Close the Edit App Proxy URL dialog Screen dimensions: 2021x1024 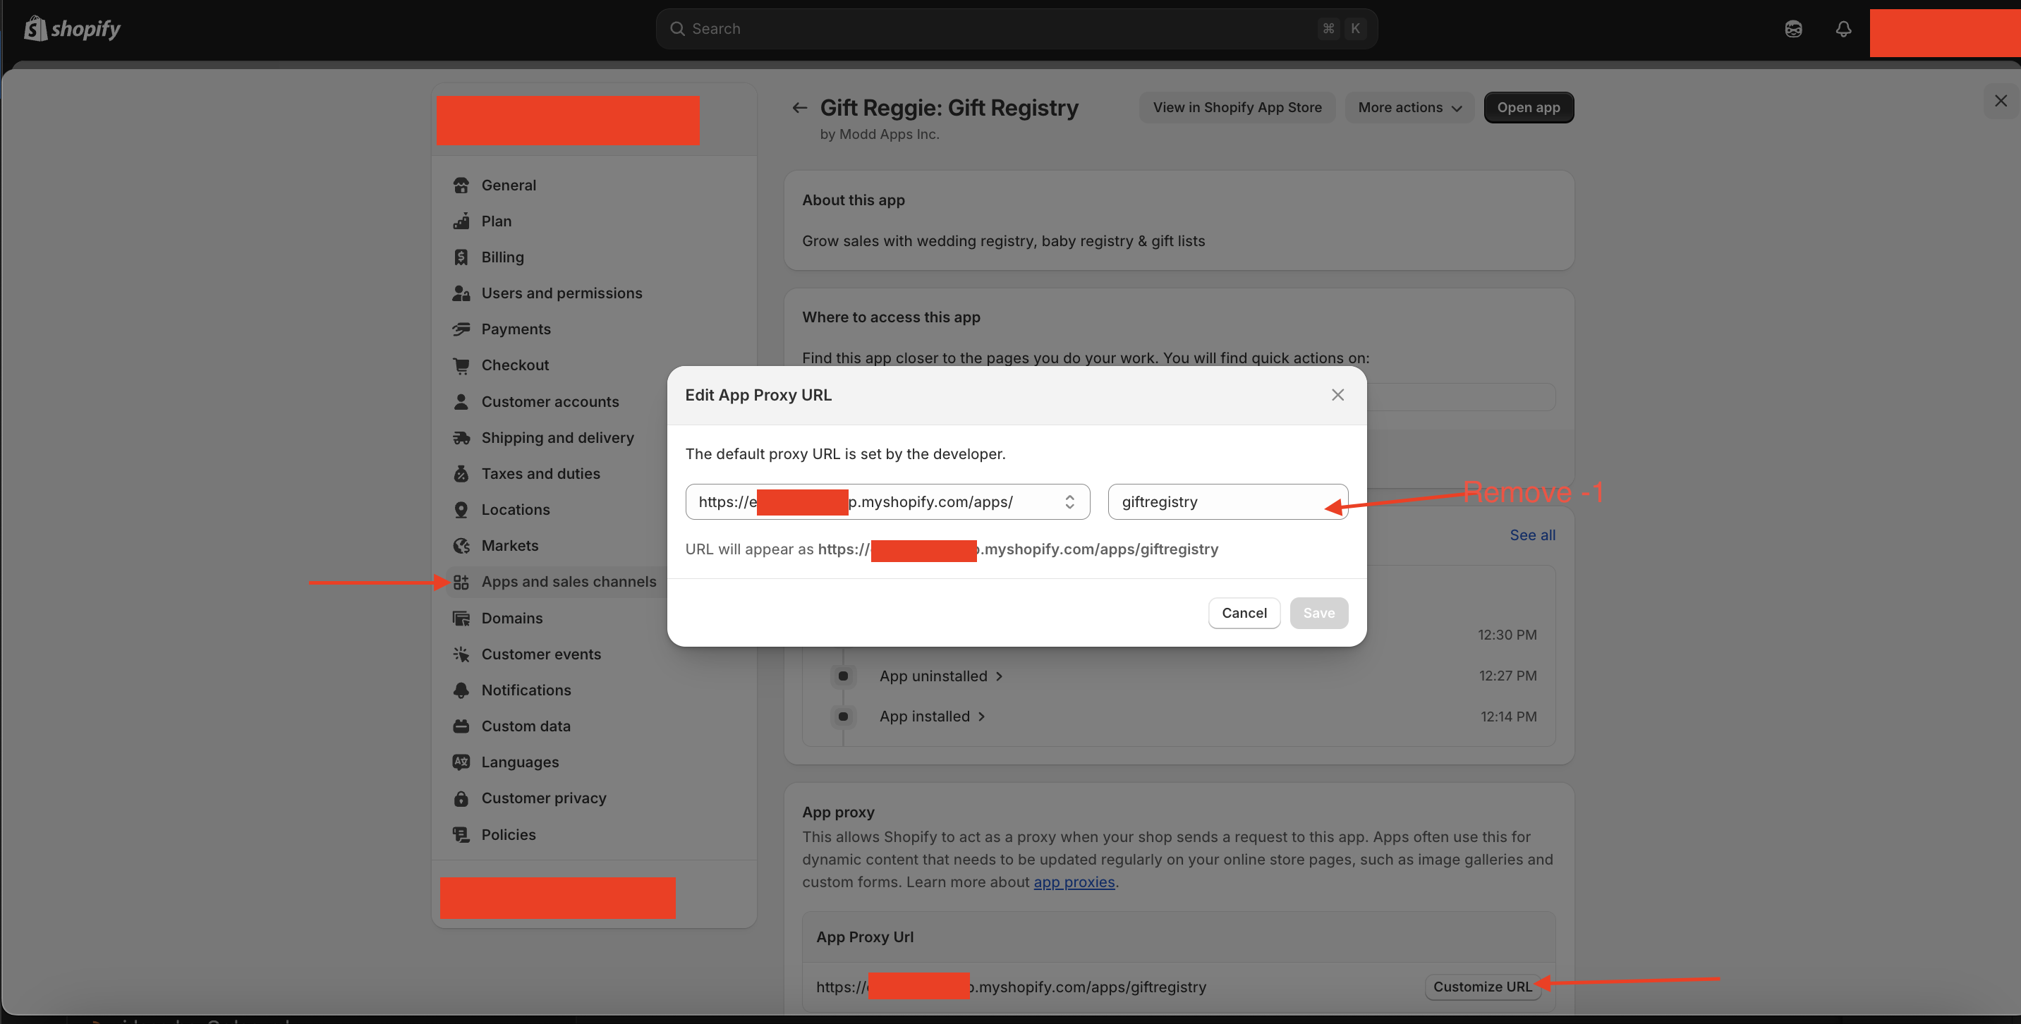click(1337, 395)
